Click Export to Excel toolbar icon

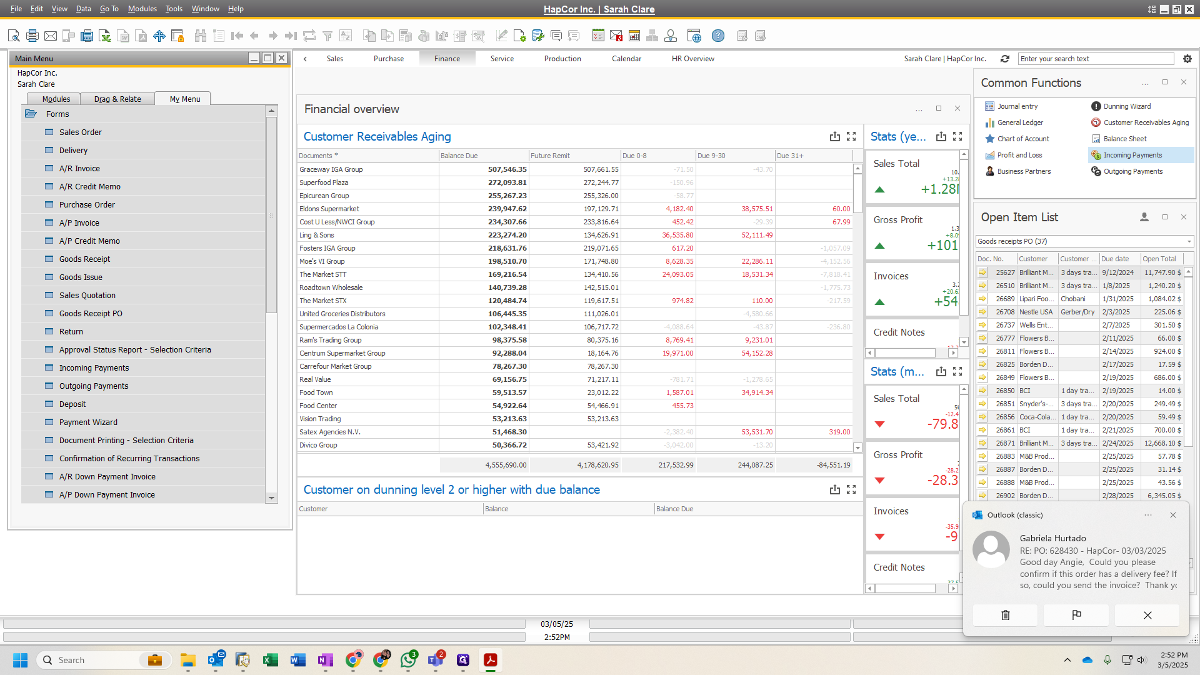point(105,36)
